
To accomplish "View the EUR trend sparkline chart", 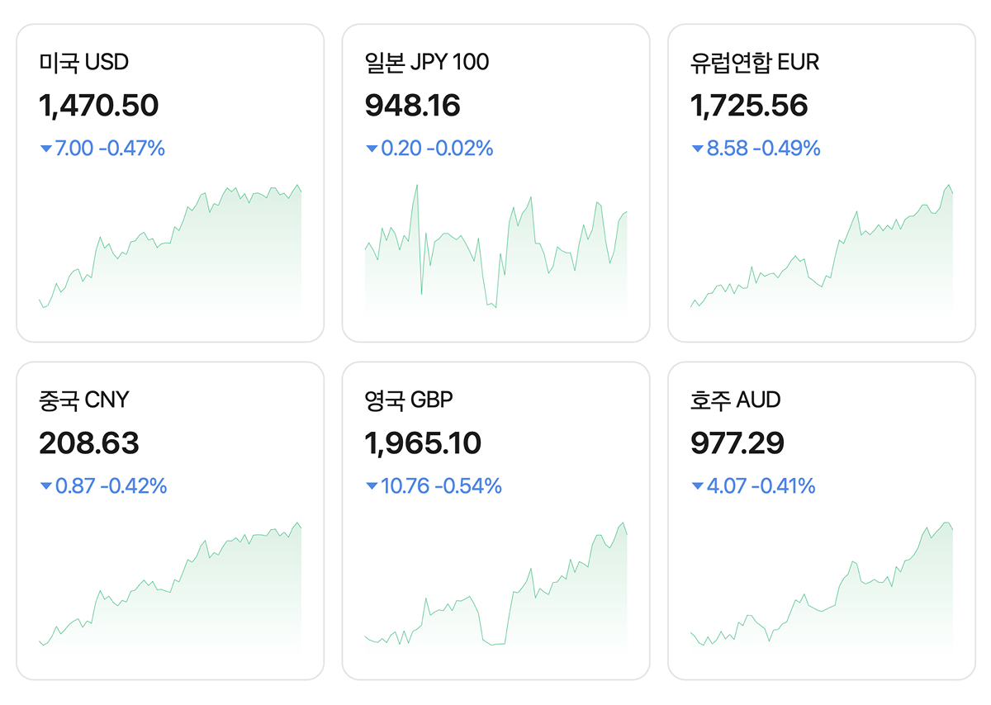I will pos(822,248).
